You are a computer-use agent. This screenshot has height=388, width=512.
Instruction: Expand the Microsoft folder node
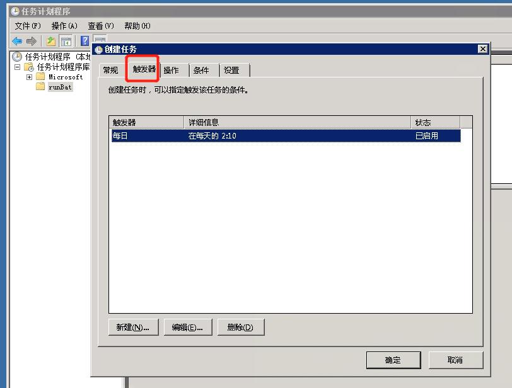tap(29, 77)
